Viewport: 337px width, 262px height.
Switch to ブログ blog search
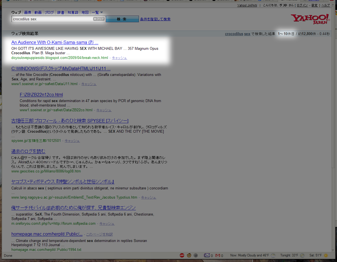(49, 12)
